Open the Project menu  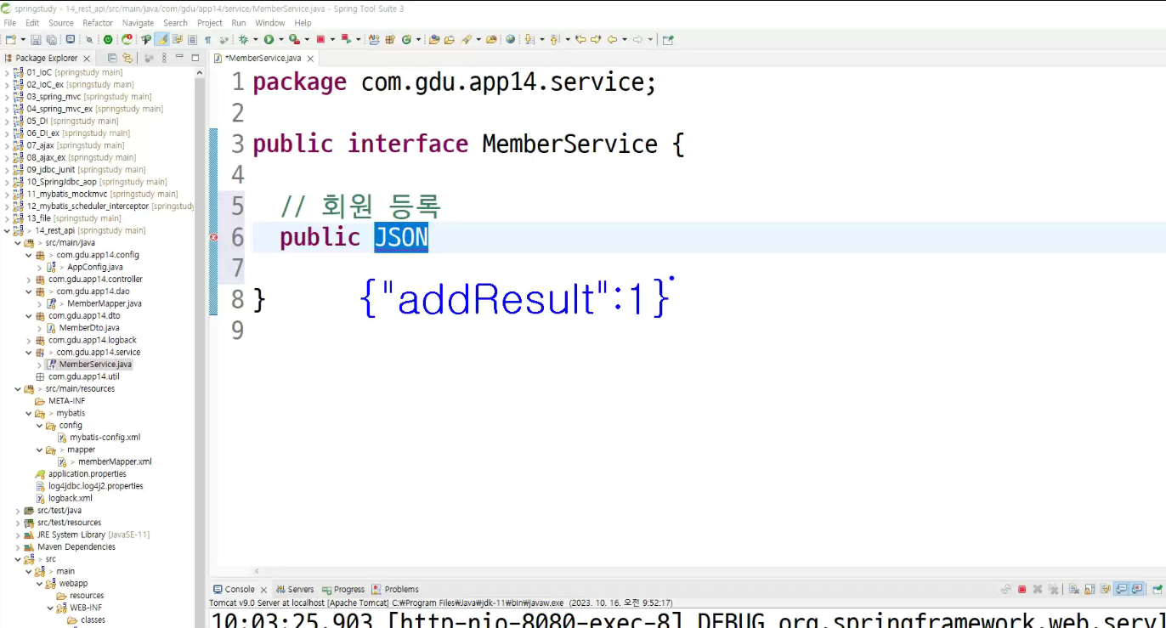(210, 23)
